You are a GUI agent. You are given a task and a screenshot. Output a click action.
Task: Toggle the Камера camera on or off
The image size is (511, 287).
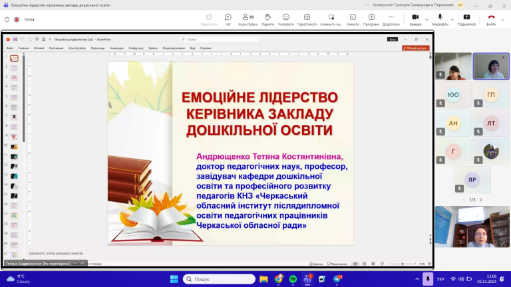(x=415, y=19)
